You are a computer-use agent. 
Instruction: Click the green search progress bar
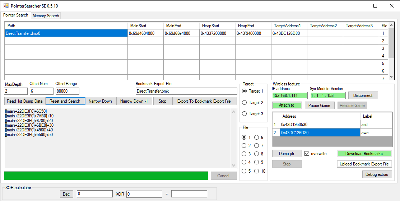click(106, 176)
